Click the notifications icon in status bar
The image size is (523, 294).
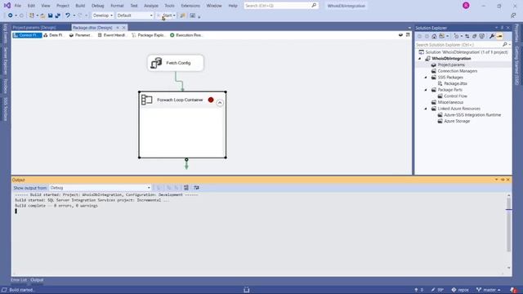tap(514, 290)
